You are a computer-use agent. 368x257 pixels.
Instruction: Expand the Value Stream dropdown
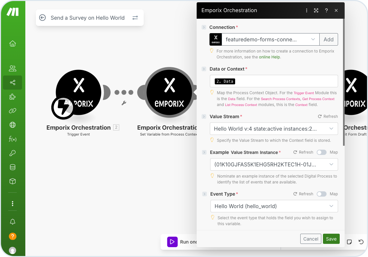pyautogui.click(x=274, y=129)
